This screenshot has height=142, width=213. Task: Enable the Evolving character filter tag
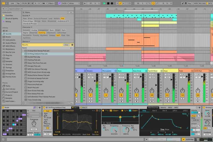pyautogui.click(x=42, y=33)
